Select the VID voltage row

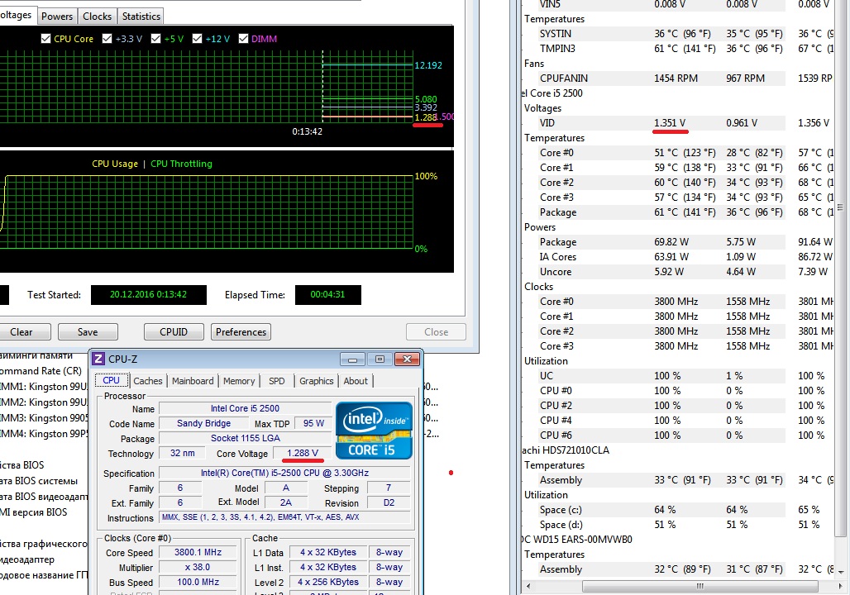(x=680, y=123)
